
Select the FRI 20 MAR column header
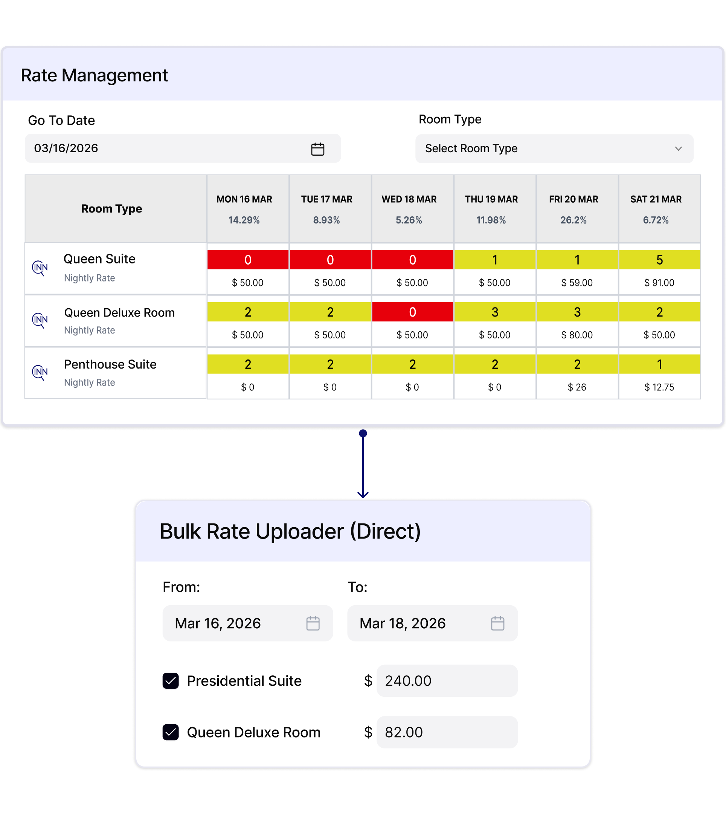[577, 209]
